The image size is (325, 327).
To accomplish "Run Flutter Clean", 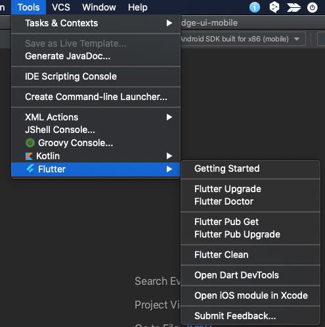I will tap(251, 255).
